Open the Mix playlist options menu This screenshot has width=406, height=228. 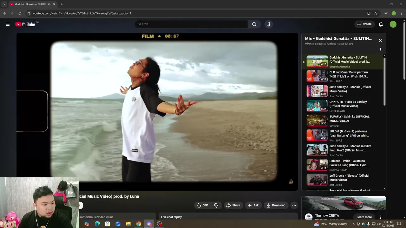tap(381, 50)
